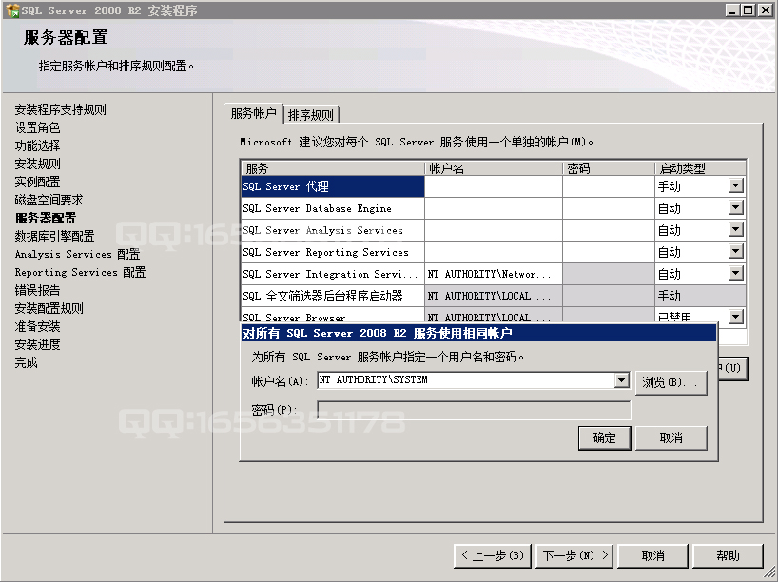
Task: Click 功能选择 in the step list
Action: click(x=37, y=145)
